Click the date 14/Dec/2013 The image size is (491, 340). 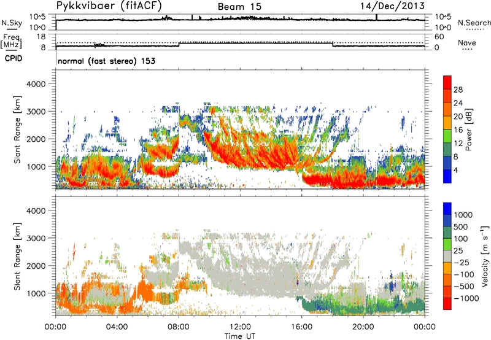392,6
